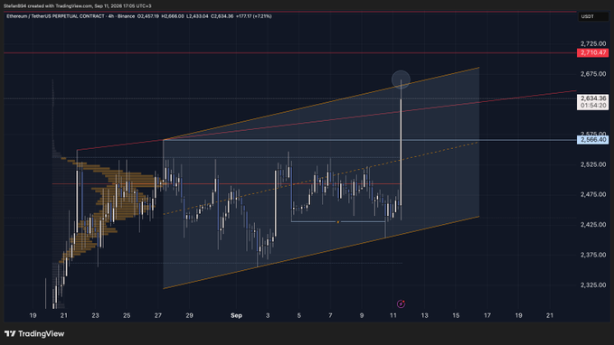Click the 29 date on time axis

click(189, 315)
